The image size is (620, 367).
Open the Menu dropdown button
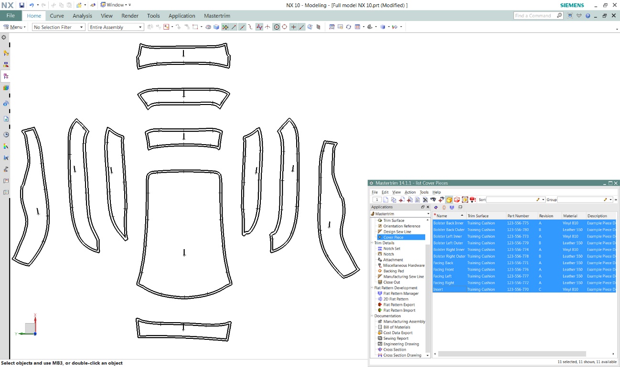click(15, 27)
